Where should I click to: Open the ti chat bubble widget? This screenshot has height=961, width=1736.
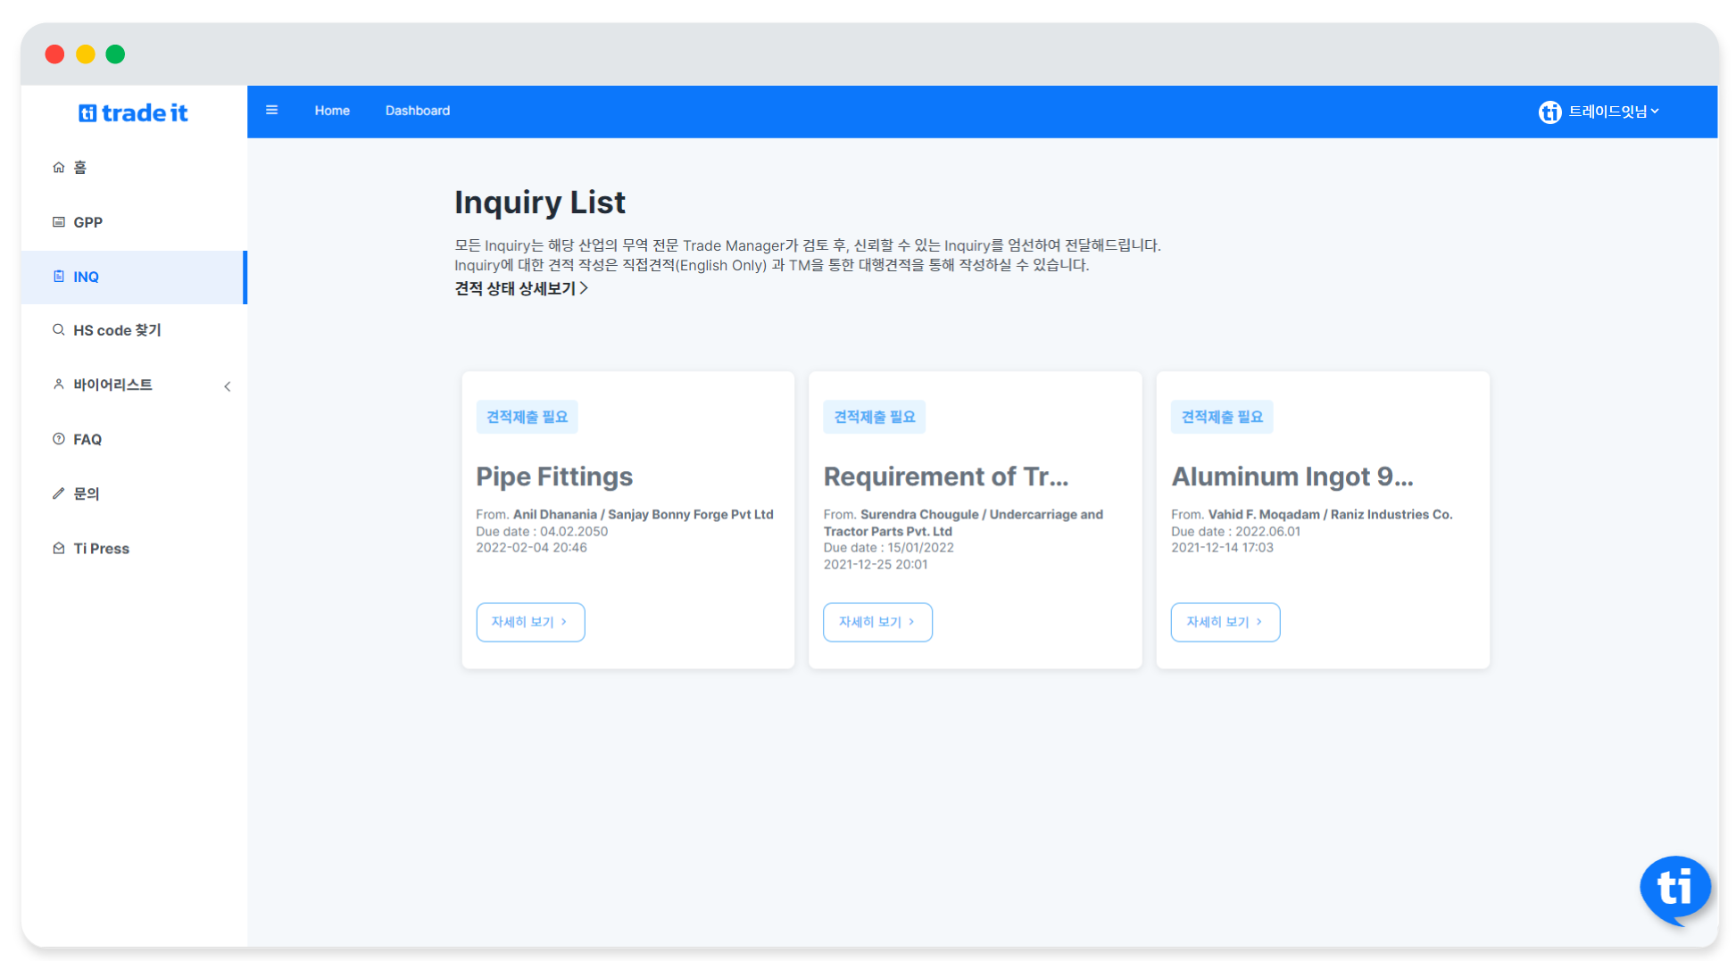[x=1674, y=888]
